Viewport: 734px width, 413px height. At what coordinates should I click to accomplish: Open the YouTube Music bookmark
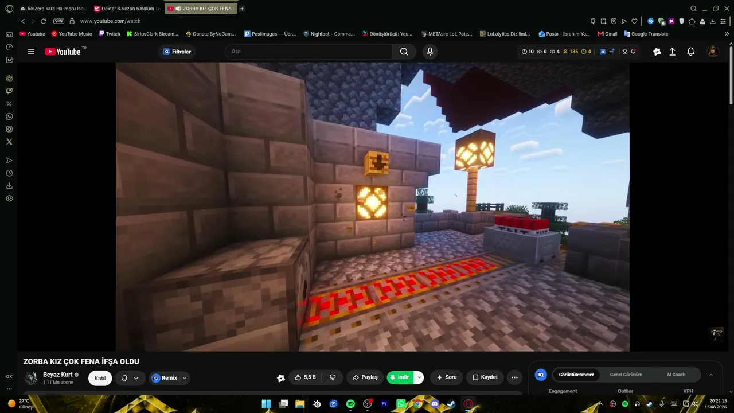tap(72, 34)
